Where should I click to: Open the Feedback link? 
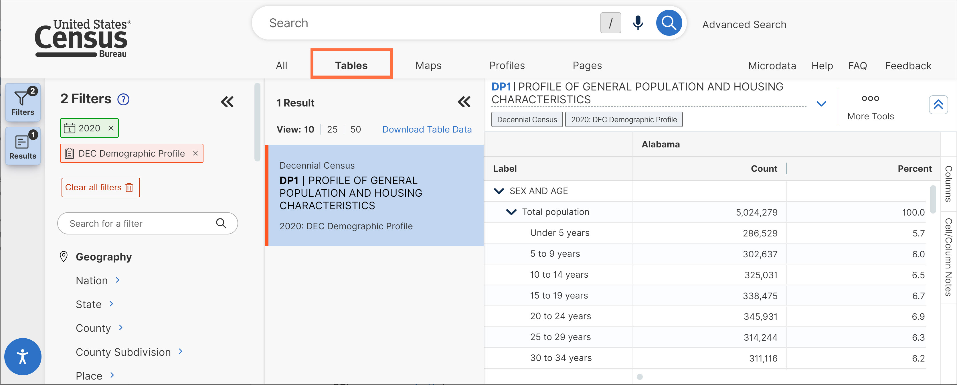[908, 66]
